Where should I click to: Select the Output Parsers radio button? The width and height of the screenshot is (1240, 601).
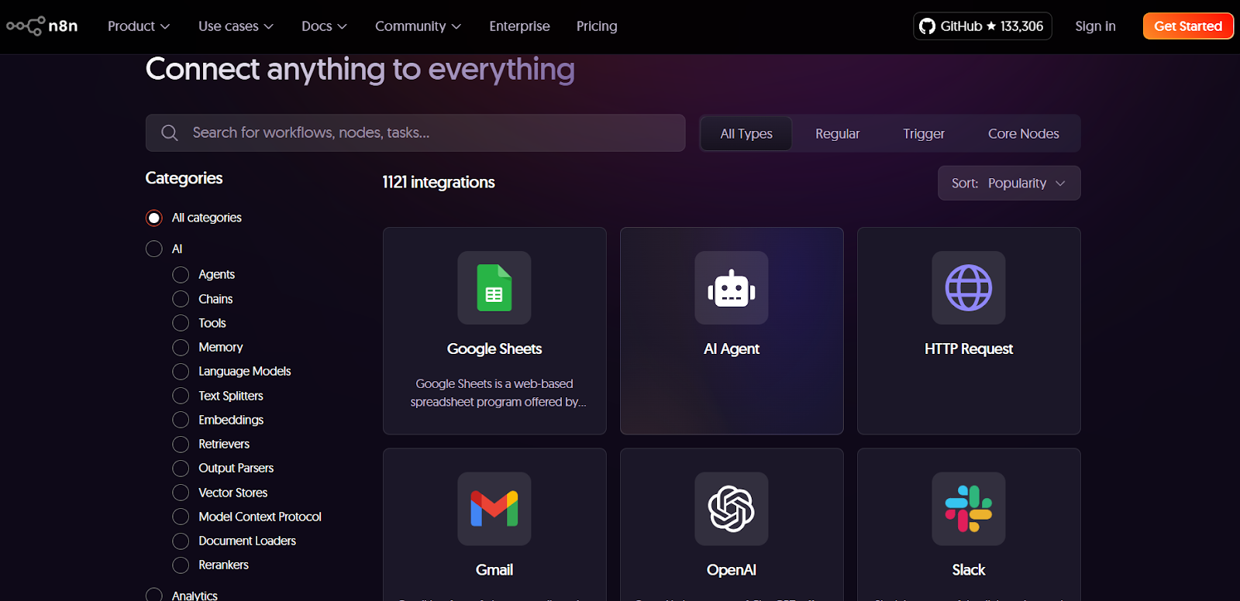pos(181,469)
